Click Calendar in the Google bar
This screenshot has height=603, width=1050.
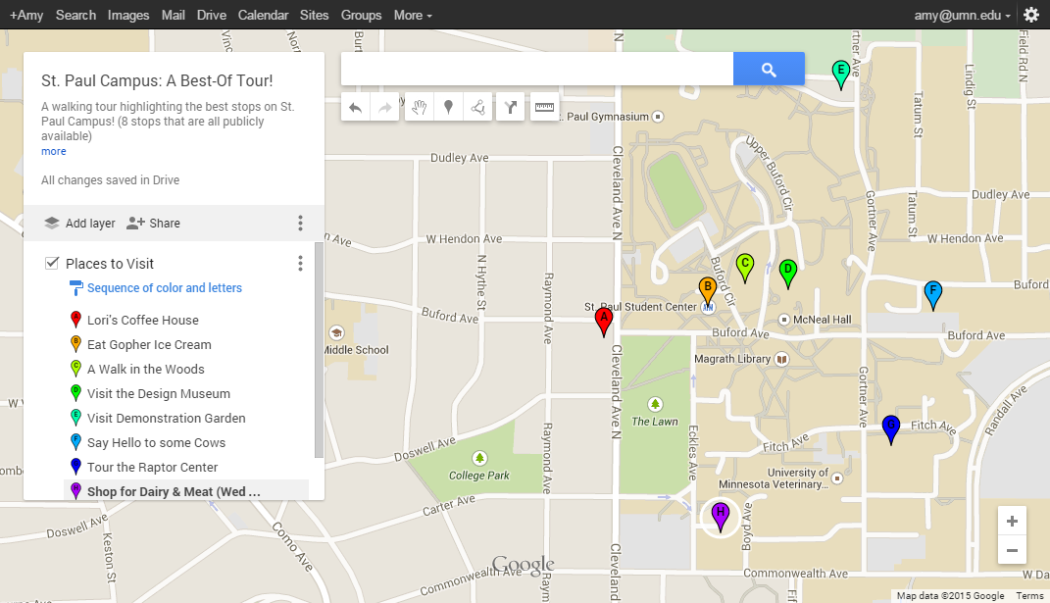coord(263,15)
